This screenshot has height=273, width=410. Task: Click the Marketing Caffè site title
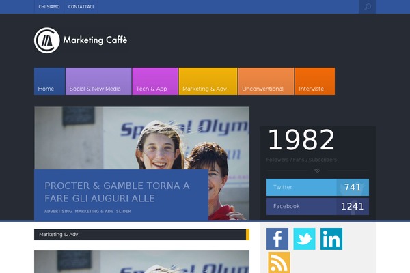tap(95, 40)
